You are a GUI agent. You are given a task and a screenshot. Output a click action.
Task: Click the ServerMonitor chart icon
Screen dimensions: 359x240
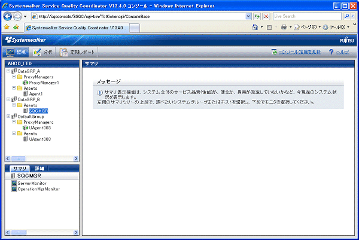(14, 183)
